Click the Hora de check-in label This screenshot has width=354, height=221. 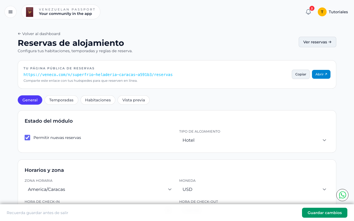tap(42, 202)
